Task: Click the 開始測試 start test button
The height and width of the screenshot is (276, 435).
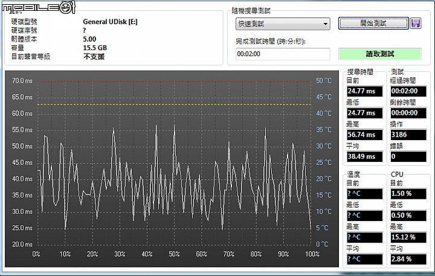Action: tap(373, 24)
